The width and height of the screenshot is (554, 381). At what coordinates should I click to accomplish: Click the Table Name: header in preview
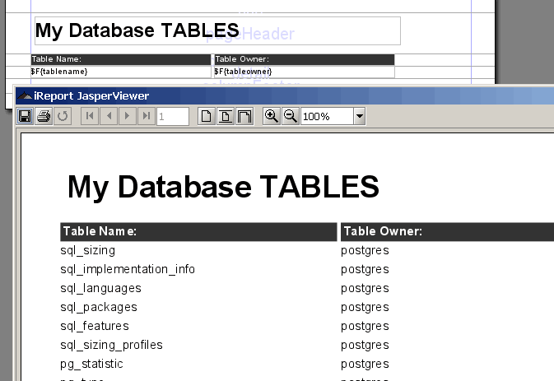(x=198, y=231)
